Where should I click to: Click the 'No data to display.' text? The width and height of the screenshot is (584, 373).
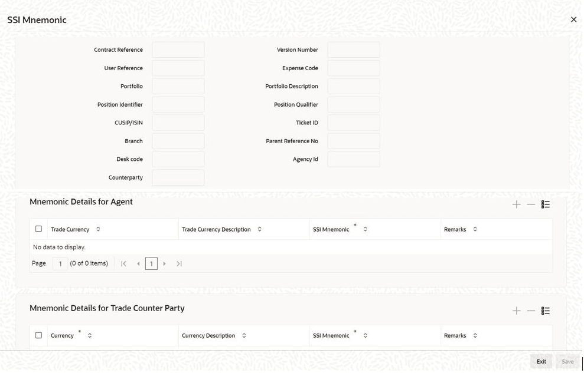click(x=59, y=247)
